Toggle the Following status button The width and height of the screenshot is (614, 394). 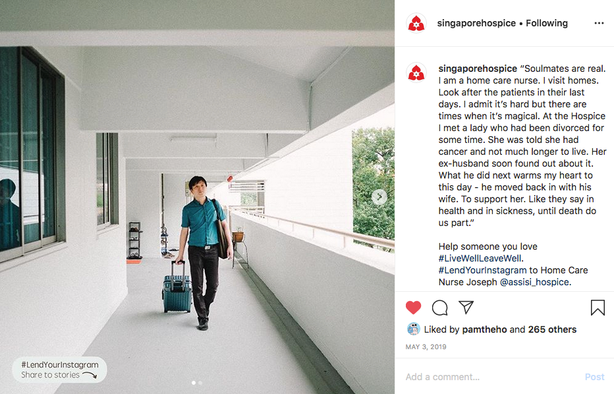pos(547,23)
